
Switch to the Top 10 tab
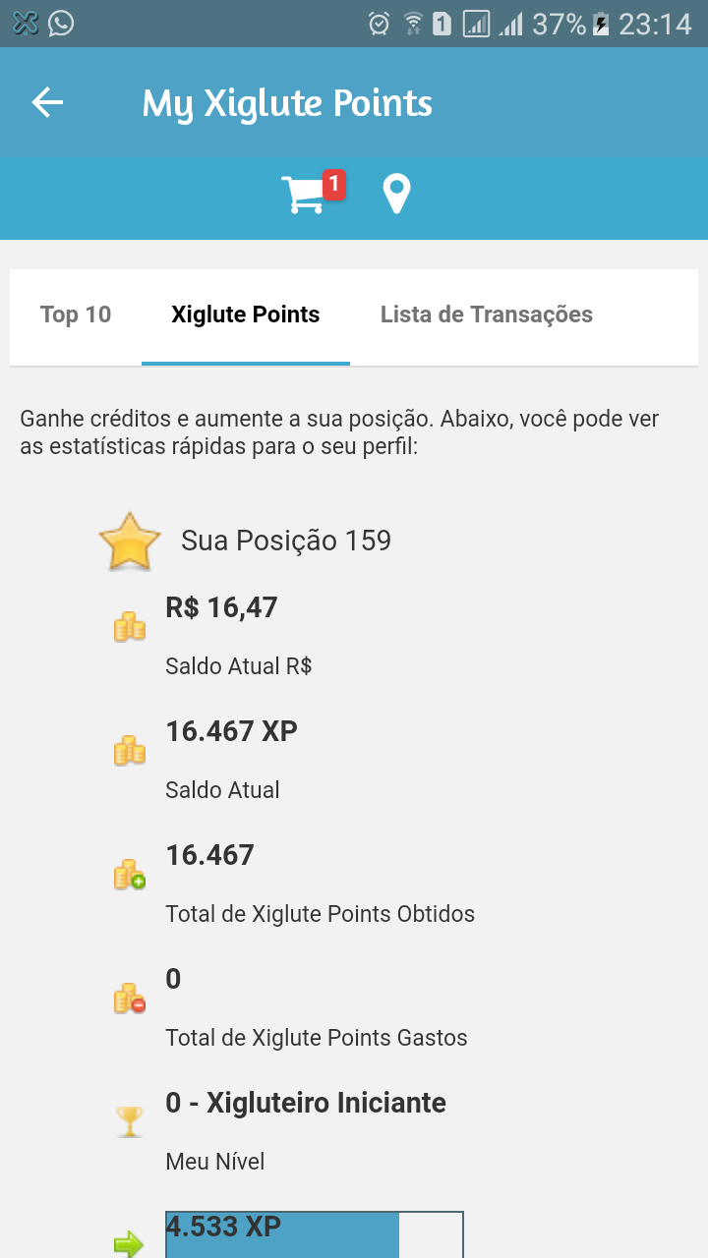[76, 314]
